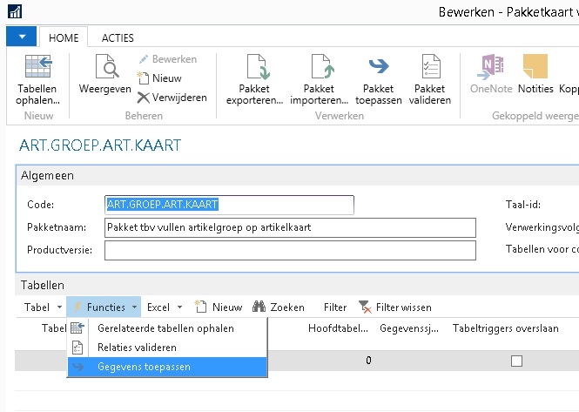Click the Tabellen ophalen icon
This screenshot has width=579, height=412.
[38, 66]
